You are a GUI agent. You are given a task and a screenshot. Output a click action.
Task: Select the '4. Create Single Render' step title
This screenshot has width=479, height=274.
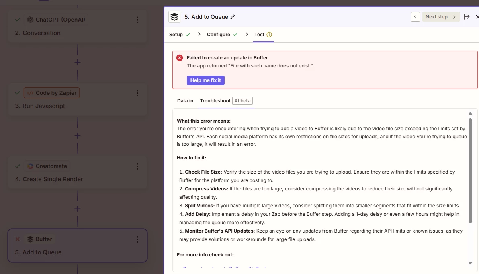pyautogui.click(x=49, y=179)
